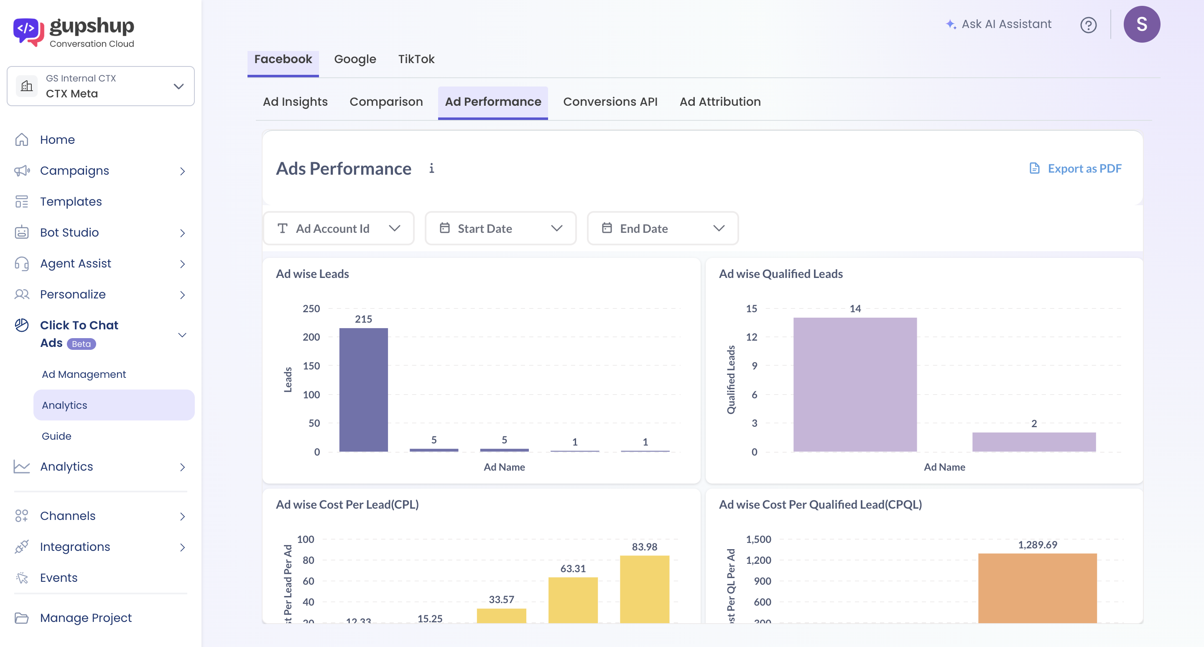This screenshot has height=647, width=1204.
Task: Open Events in sidebar
Action: pos(59,578)
